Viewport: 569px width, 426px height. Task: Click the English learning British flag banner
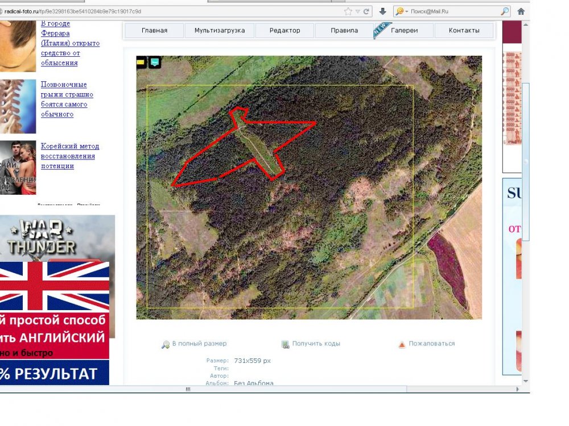pyautogui.click(x=55, y=323)
